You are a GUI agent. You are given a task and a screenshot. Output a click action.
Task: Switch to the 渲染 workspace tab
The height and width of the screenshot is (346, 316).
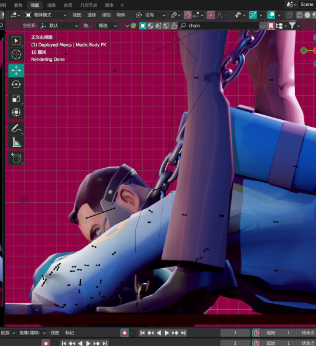(x=51, y=5)
